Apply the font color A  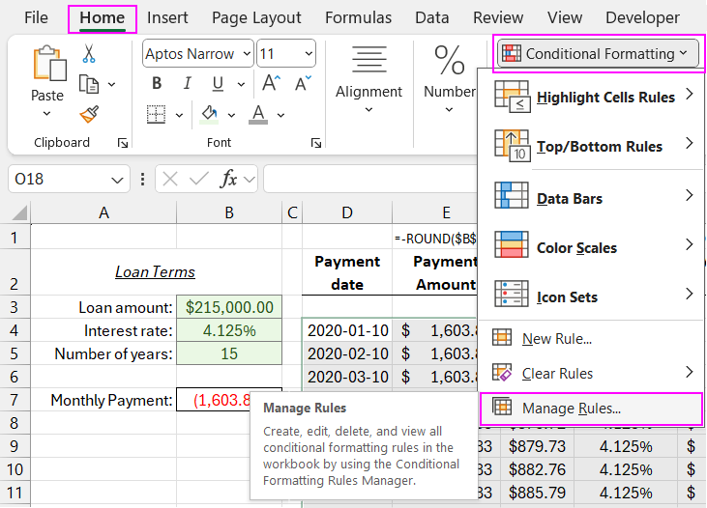click(258, 114)
